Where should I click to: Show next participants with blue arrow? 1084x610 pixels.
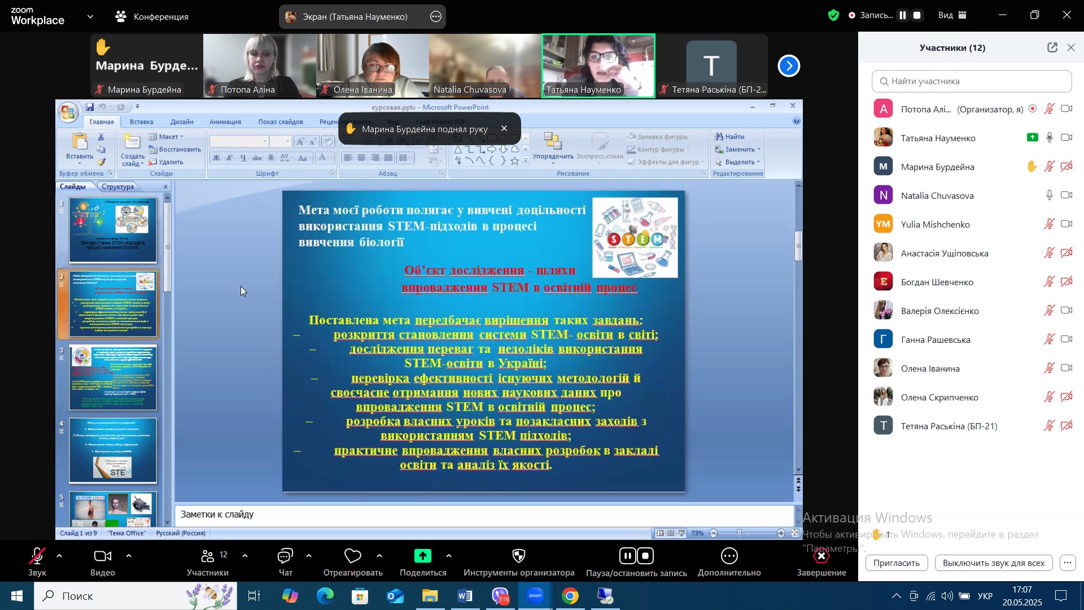tap(789, 66)
